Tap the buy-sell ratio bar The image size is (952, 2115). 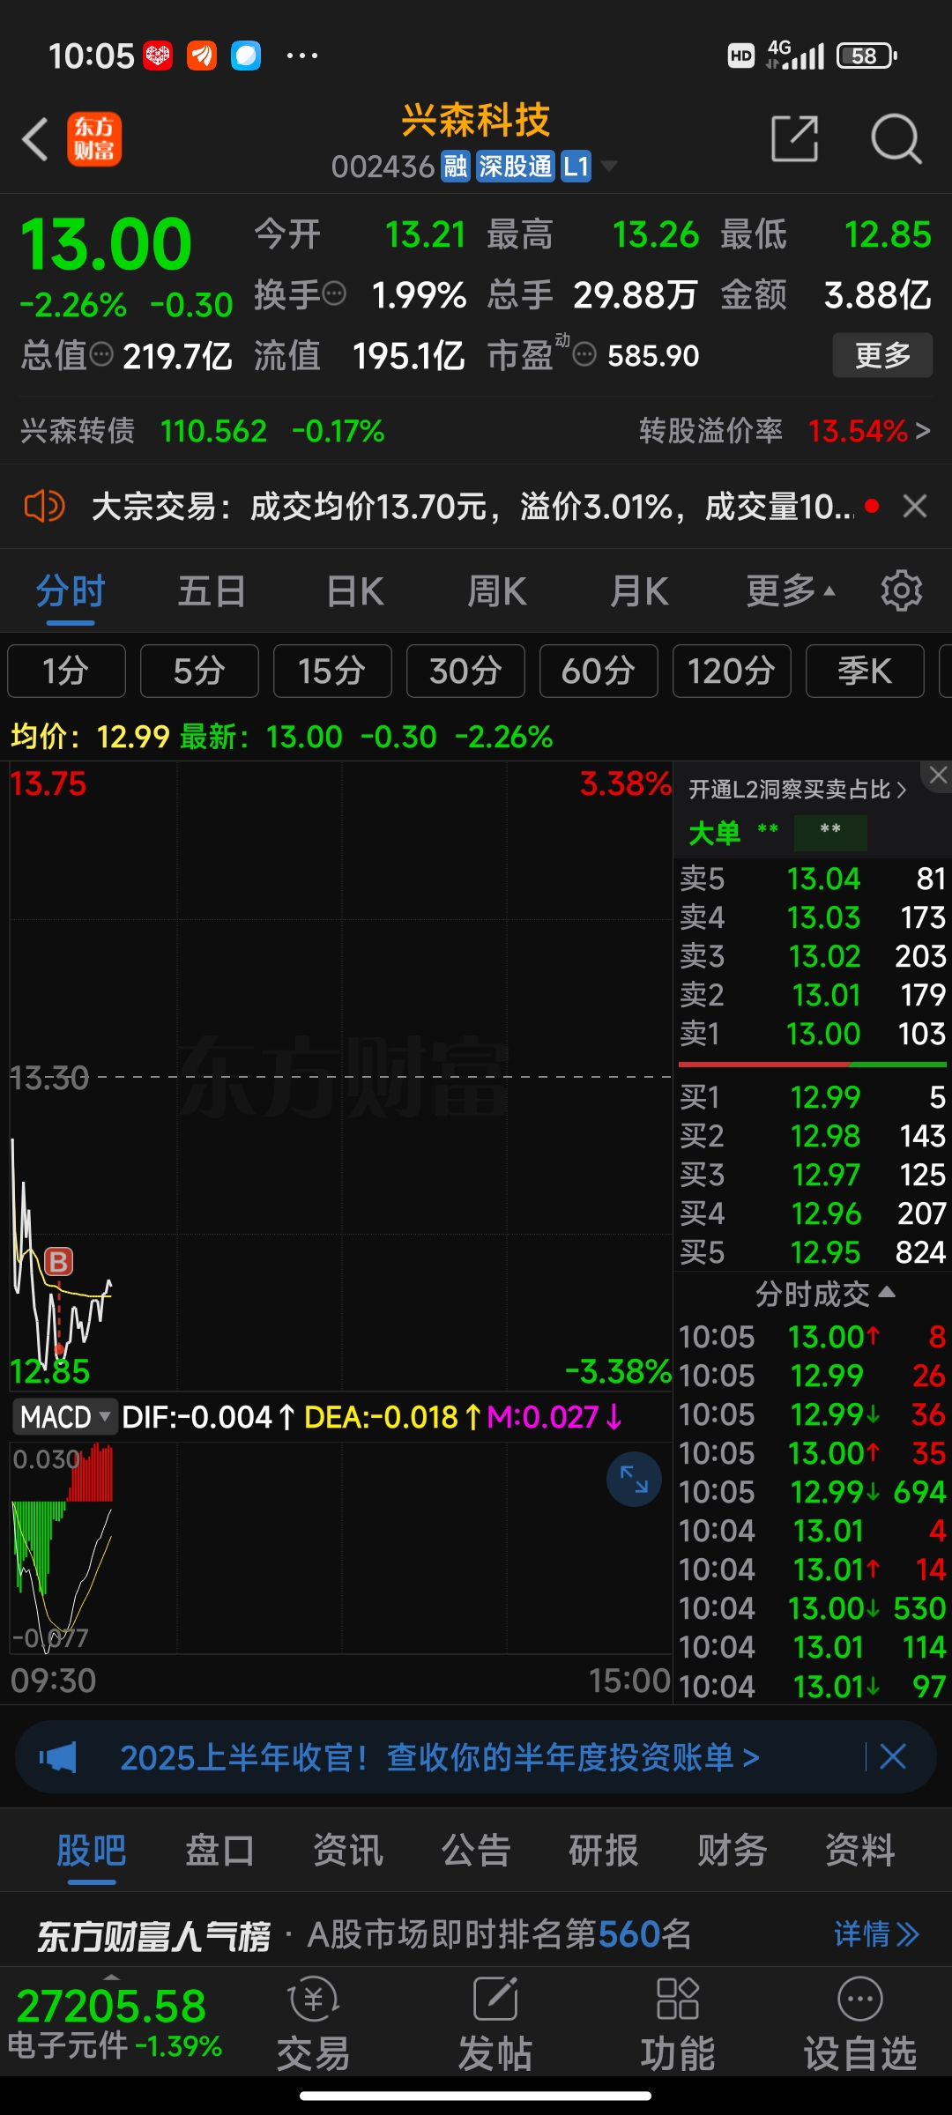coord(813,1065)
